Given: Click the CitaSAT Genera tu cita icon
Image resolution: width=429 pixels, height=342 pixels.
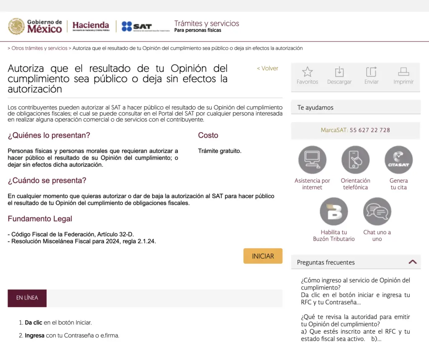Looking at the screenshot, I should pos(398,160).
